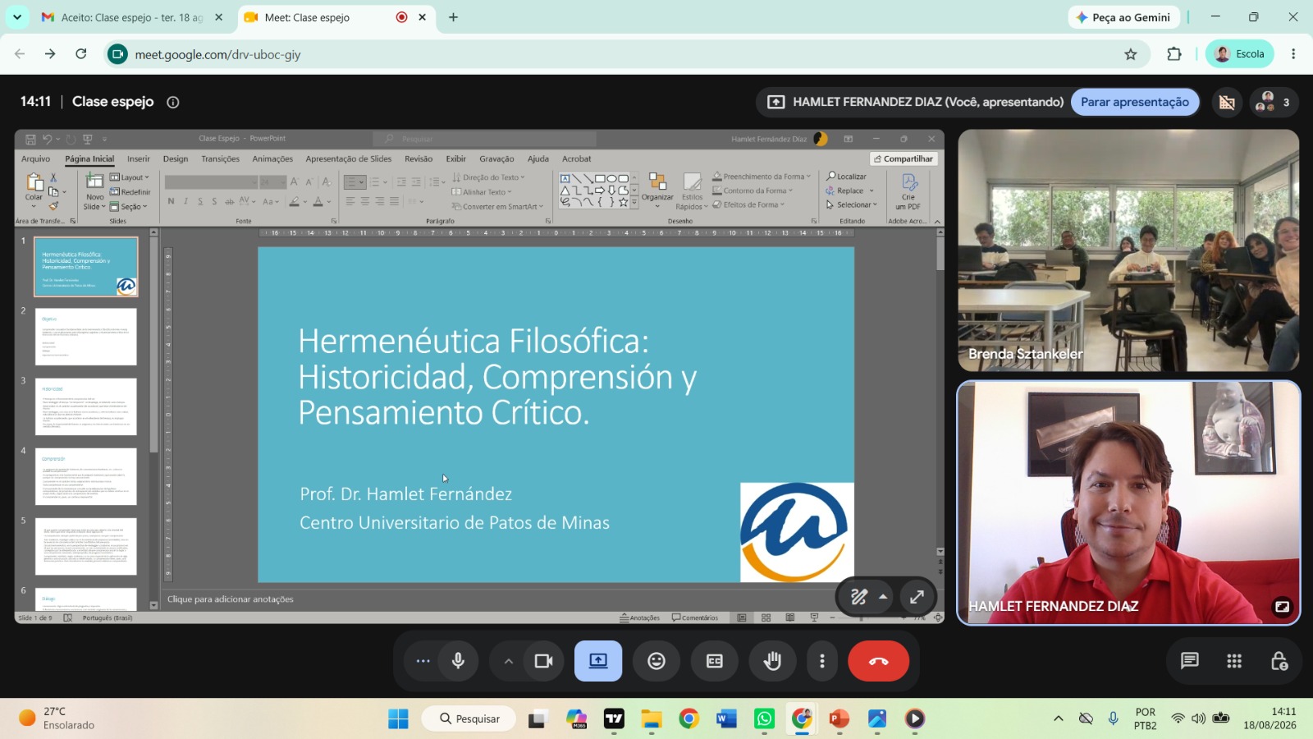Expand the Layout dropdown
Screen dimensions: 1313x739
click(130, 177)
